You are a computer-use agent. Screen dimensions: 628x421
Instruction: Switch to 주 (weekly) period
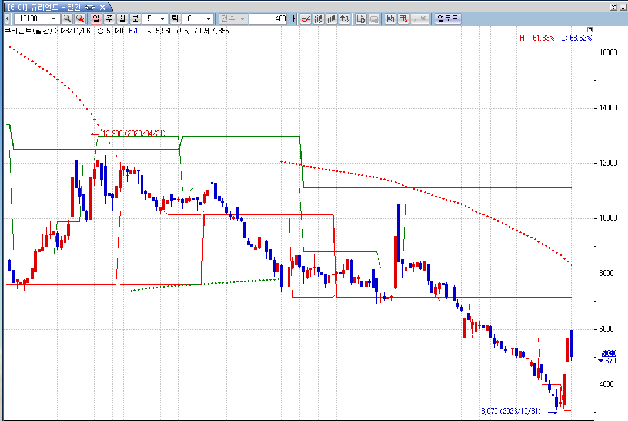coord(109,19)
